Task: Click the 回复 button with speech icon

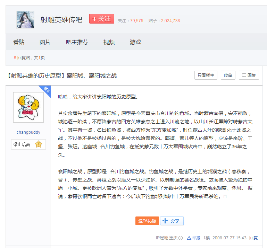Action: click(249, 76)
